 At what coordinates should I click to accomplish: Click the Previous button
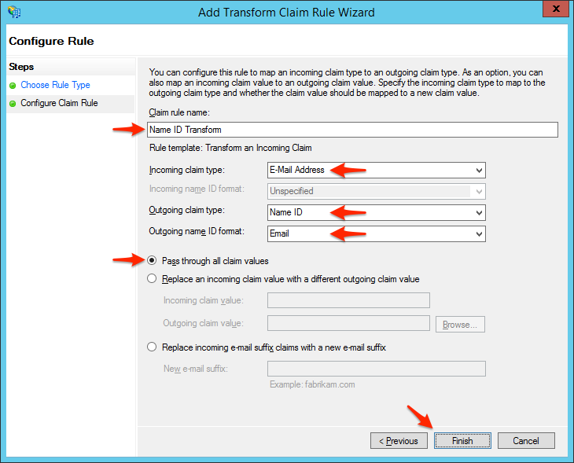point(399,441)
